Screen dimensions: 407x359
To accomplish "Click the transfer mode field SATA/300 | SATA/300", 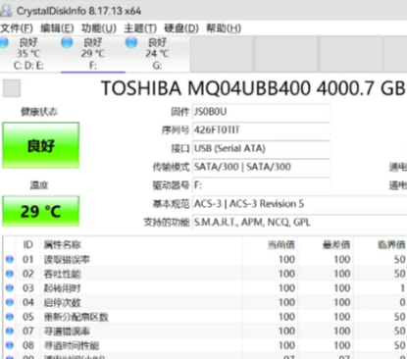I will tap(262, 167).
